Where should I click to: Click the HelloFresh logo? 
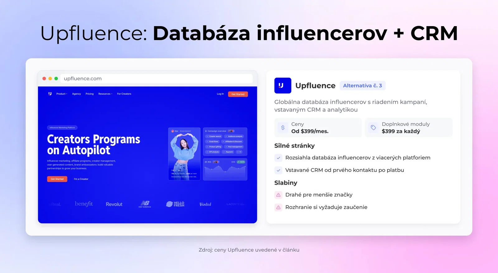coord(175,204)
